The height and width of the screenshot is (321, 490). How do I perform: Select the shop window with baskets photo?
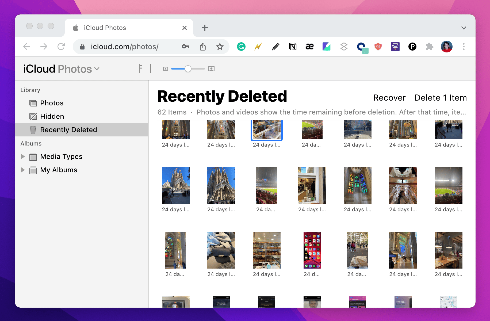[312, 185]
